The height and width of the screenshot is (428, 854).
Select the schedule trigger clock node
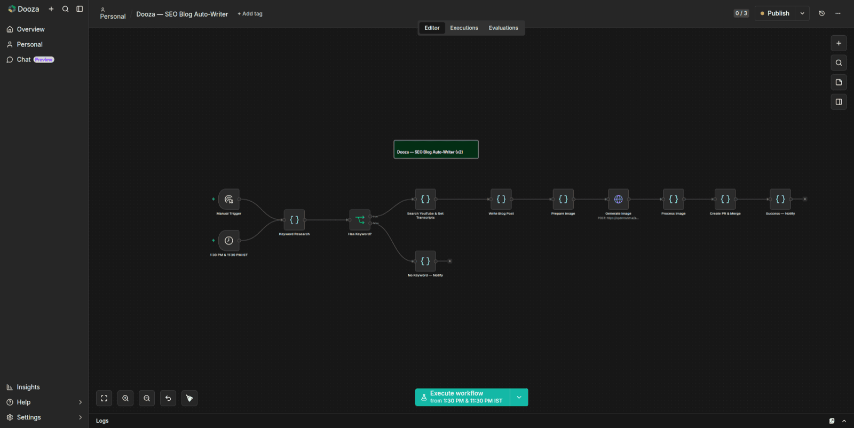pos(229,241)
